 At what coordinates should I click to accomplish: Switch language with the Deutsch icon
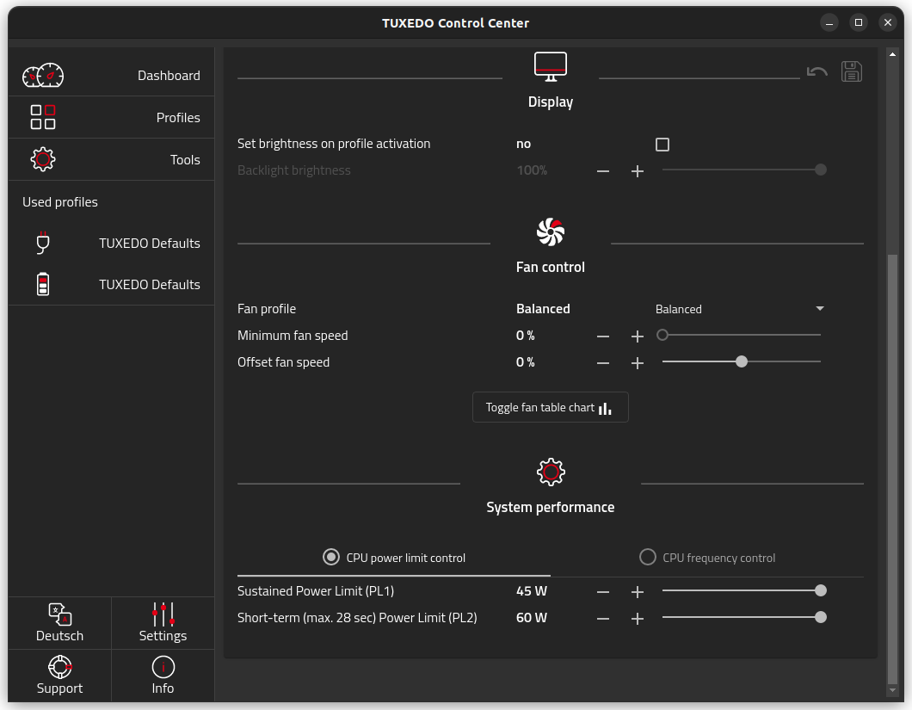click(59, 614)
